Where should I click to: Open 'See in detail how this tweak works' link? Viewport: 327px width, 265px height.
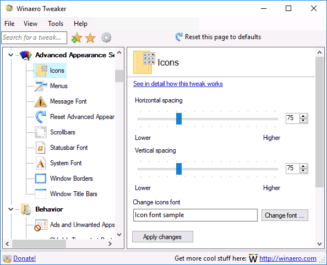(x=178, y=84)
